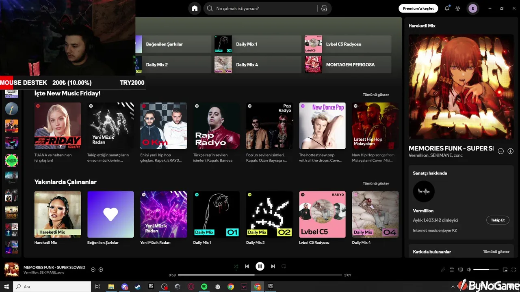Click Tümünü göster for Yakınlarda Çalınanlar
This screenshot has height=292, width=520.
click(x=376, y=183)
